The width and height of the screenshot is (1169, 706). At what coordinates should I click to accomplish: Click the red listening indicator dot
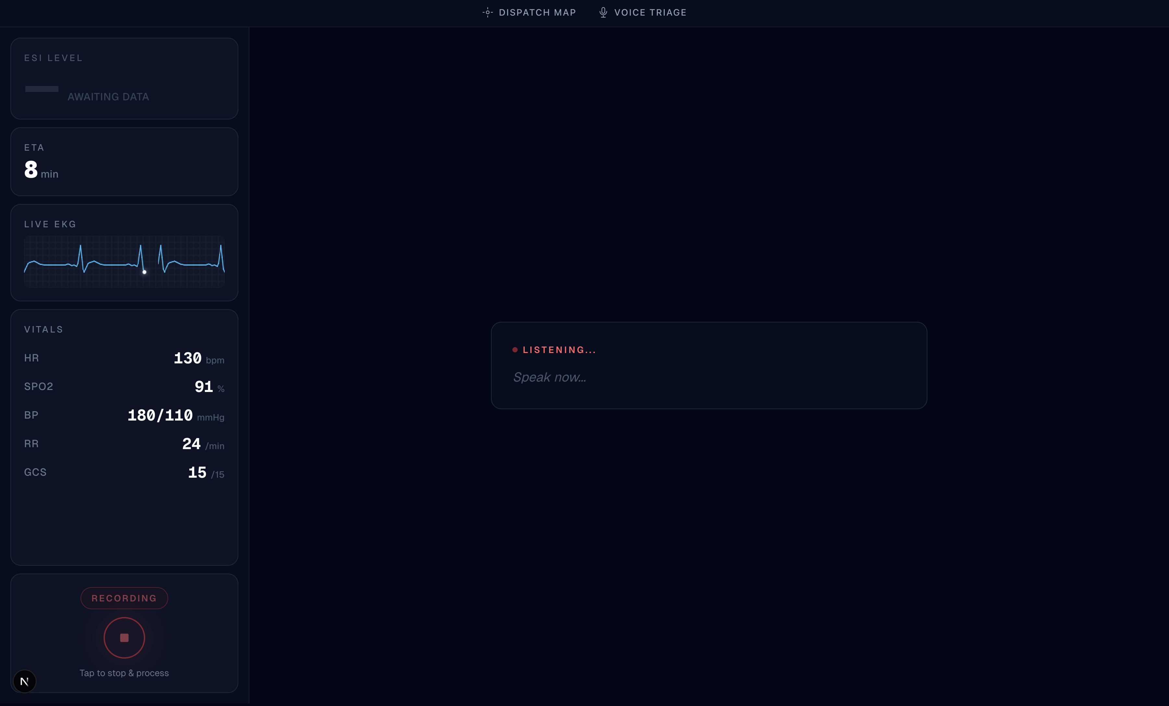515,350
